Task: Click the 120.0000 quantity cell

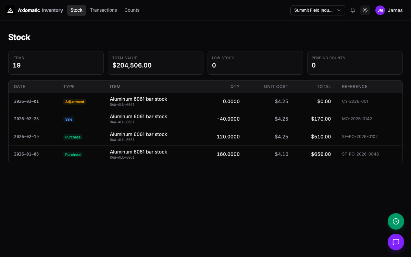Action: pos(228,137)
